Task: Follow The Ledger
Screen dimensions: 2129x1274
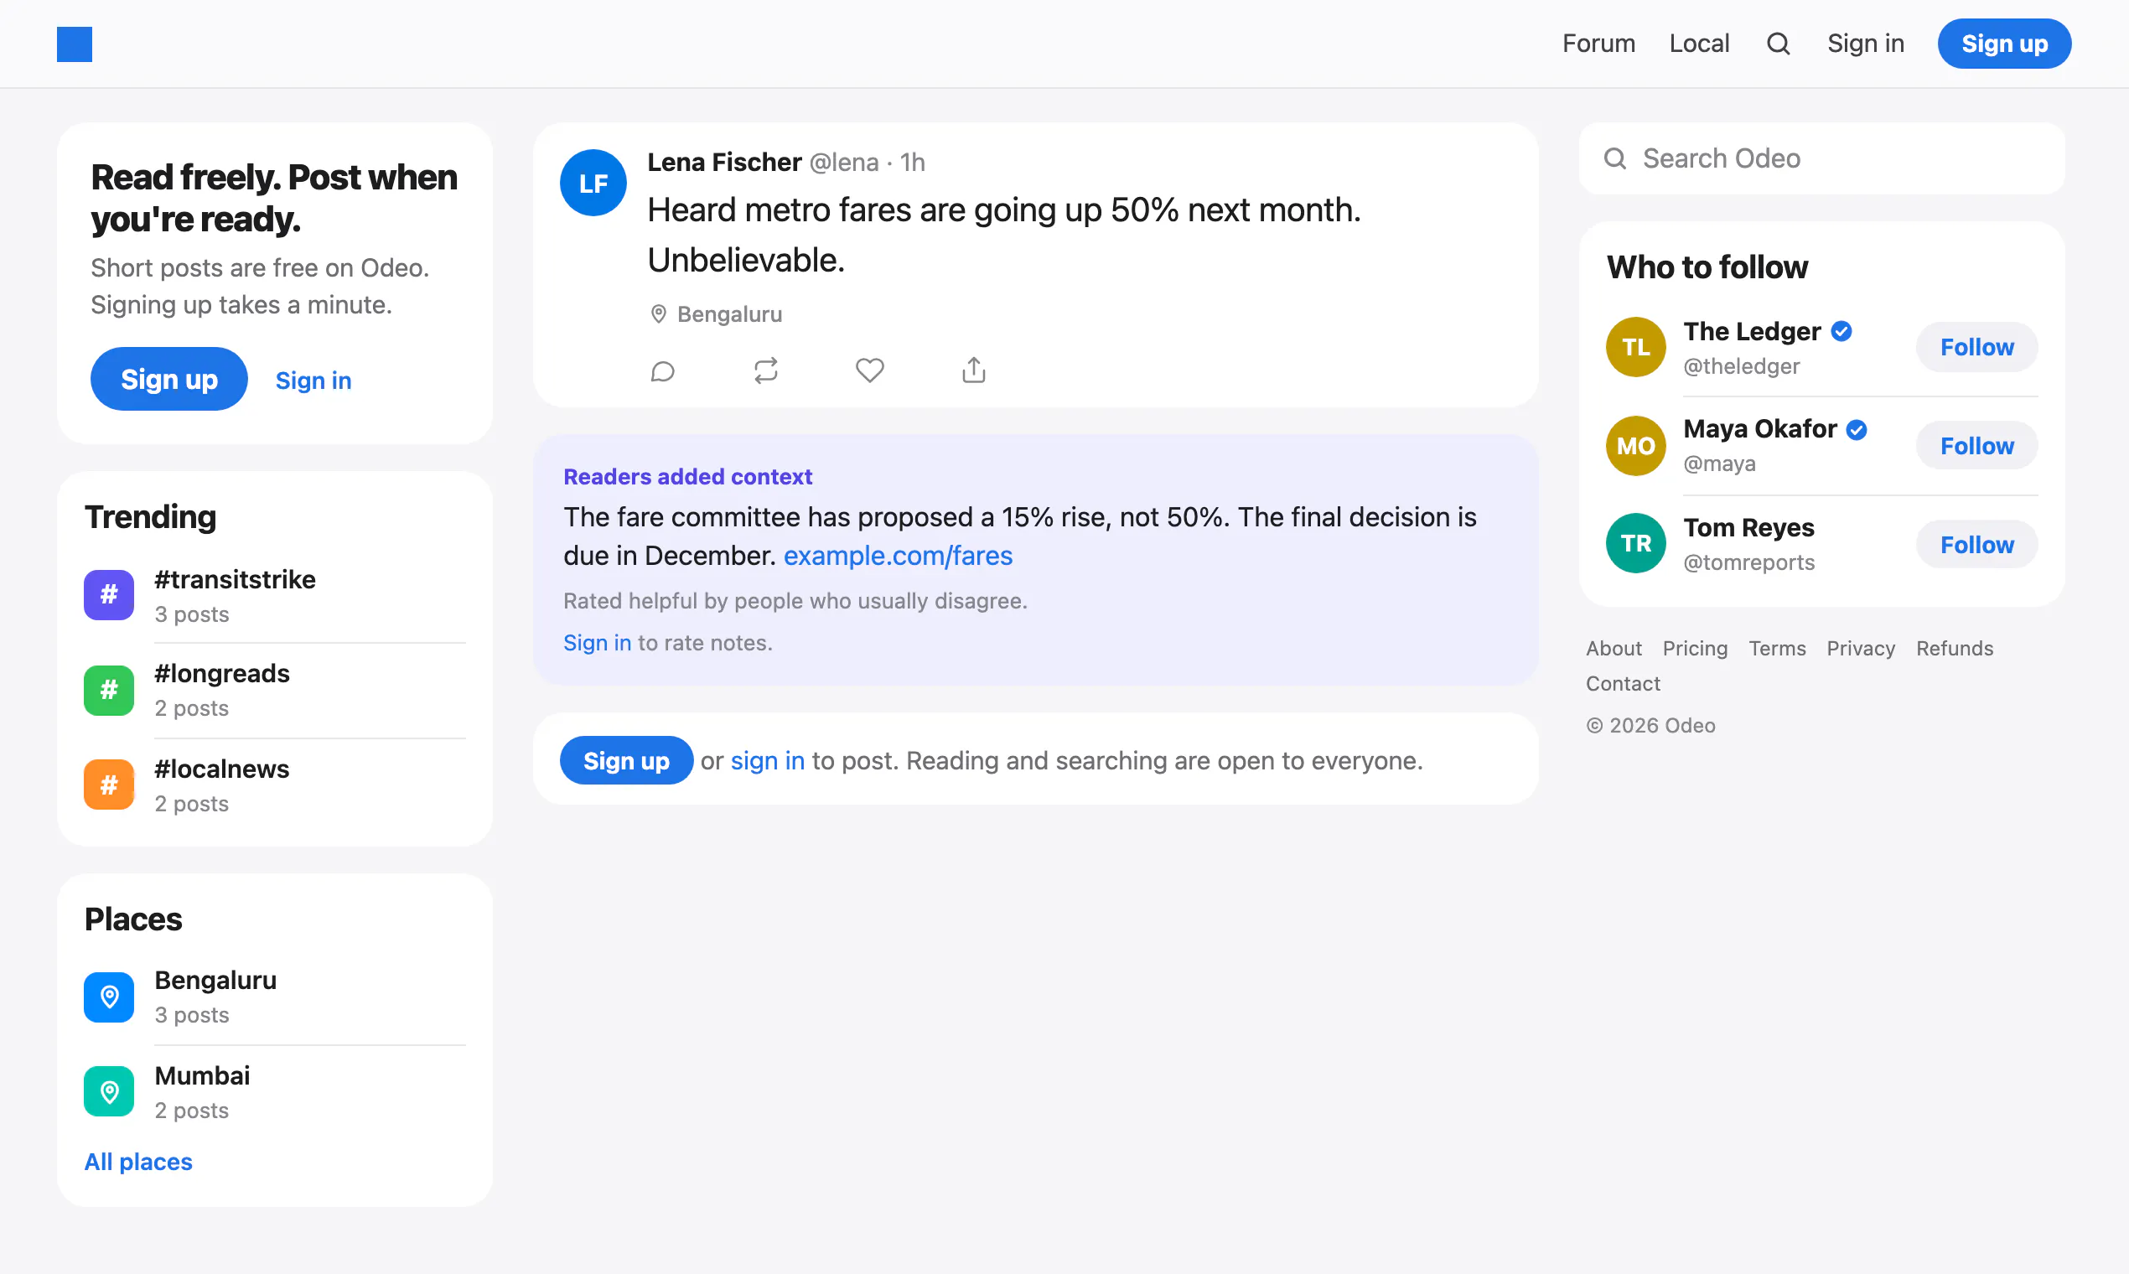Action: [x=1976, y=347]
